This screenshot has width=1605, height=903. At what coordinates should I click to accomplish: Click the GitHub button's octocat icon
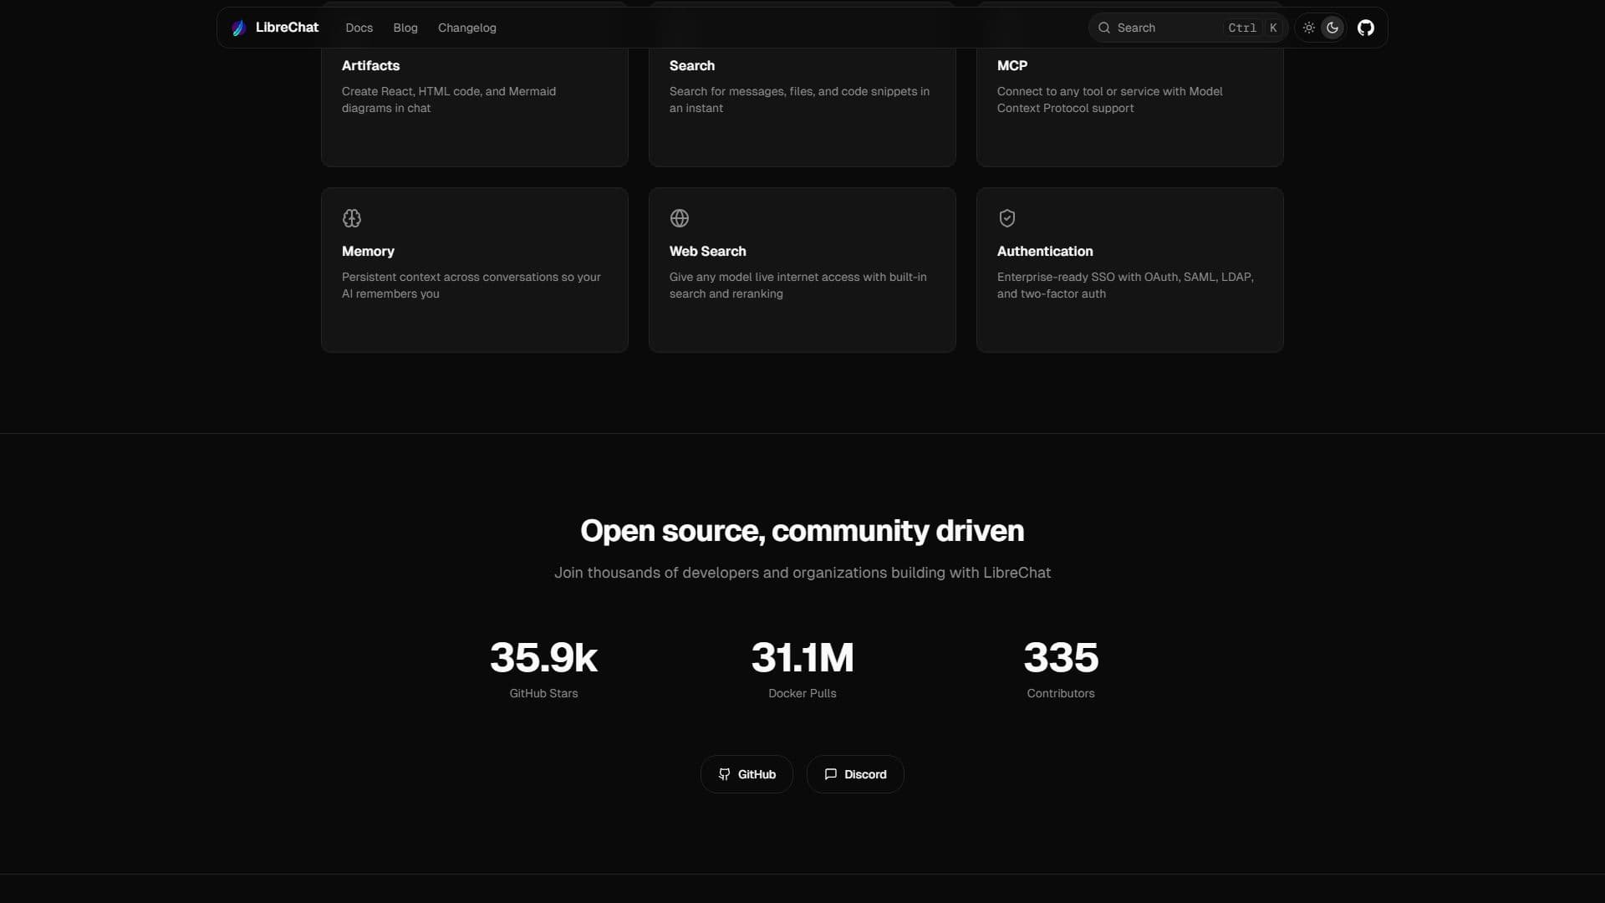(724, 774)
